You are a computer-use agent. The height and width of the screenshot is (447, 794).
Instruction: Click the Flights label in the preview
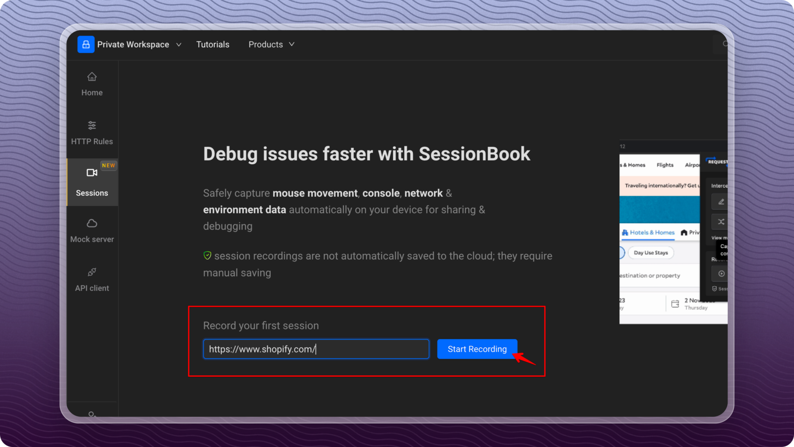click(x=665, y=165)
